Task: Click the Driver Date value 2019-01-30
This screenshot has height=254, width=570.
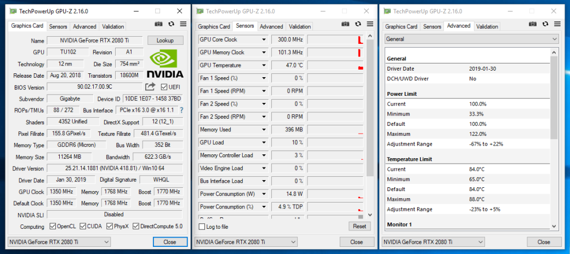Action: tap(482, 68)
